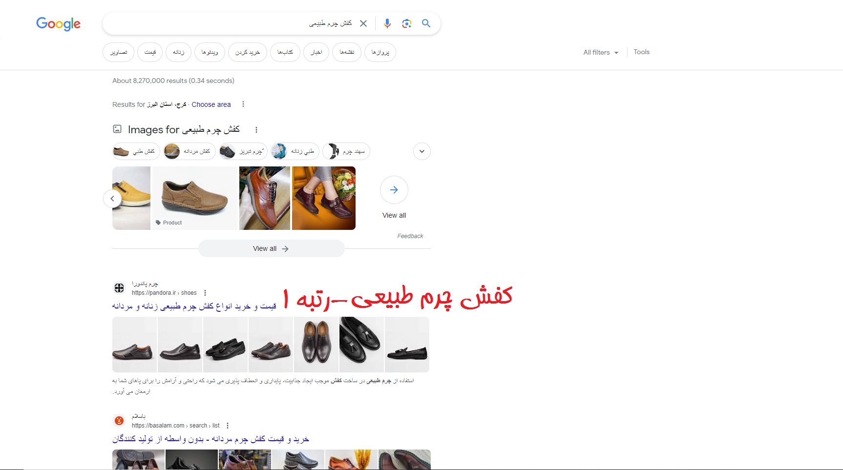Click the magnifying glass search icon

click(426, 23)
